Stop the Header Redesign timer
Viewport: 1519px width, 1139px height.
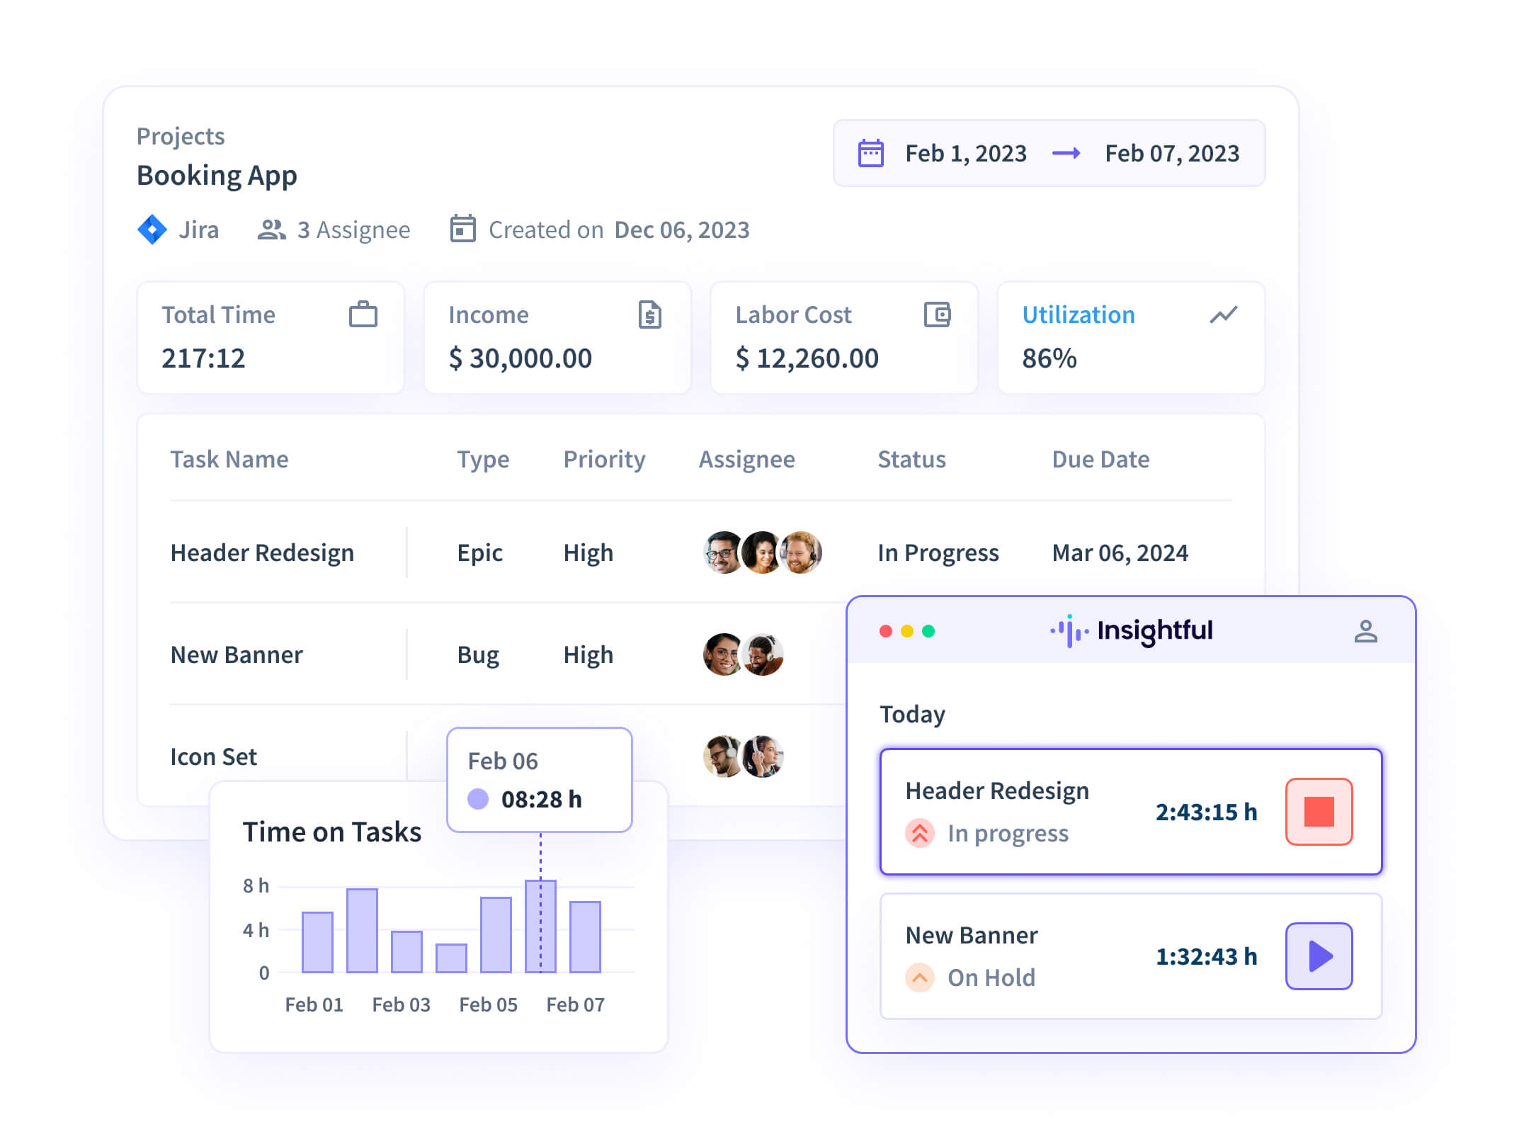(1319, 812)
